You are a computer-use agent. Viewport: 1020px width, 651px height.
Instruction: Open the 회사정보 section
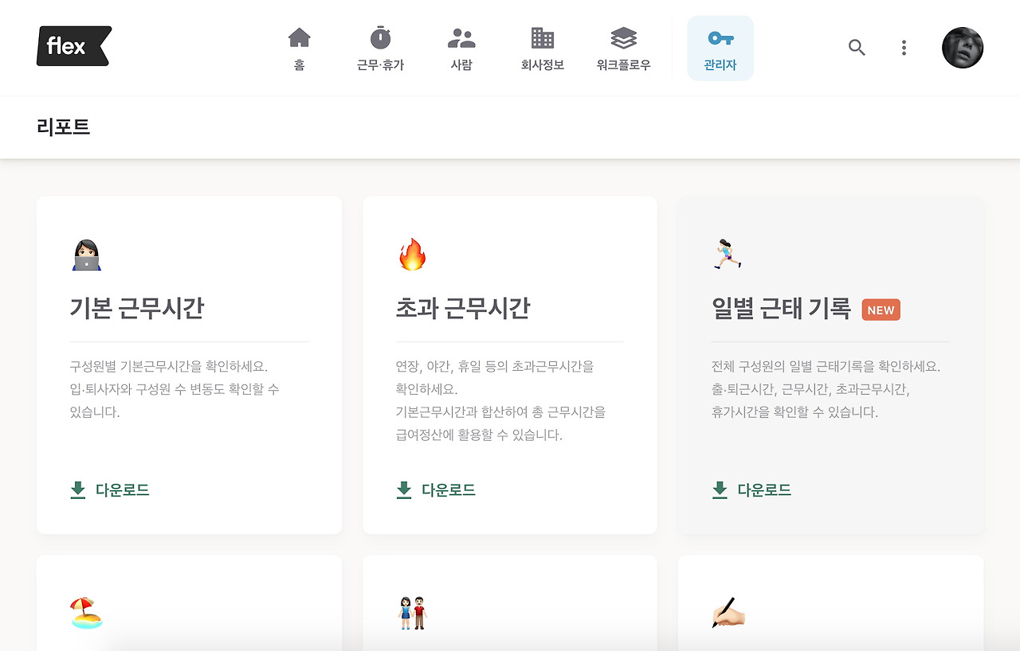click(x=543, y=49)
